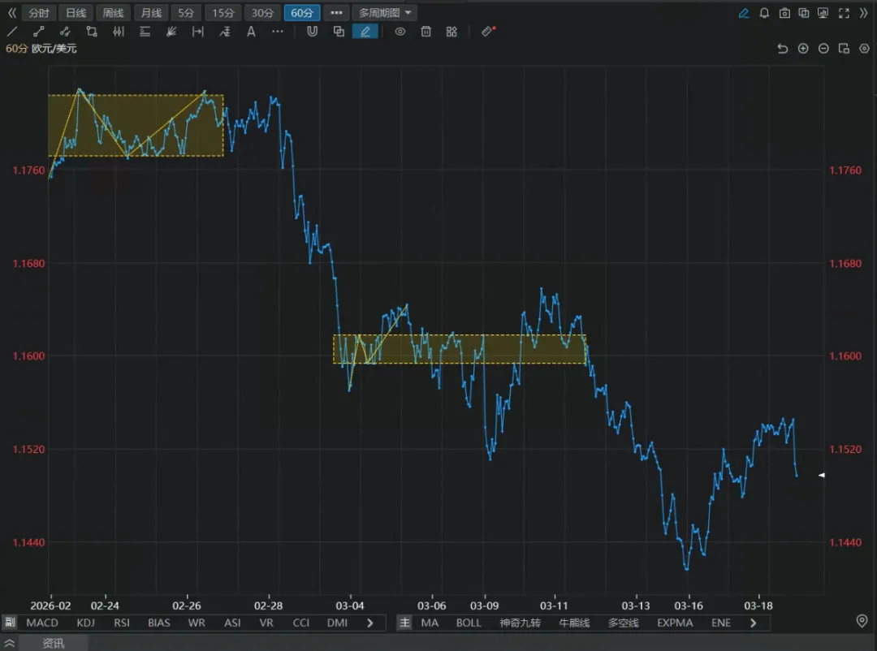This screenshot has width=877, height=651.
Task: Zoom out the chart with minus icon
Action: click(x=823, y=49)
